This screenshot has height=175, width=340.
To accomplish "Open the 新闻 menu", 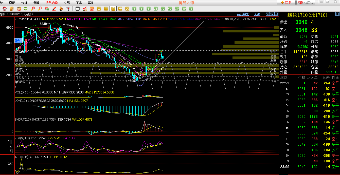I will 36,3.
